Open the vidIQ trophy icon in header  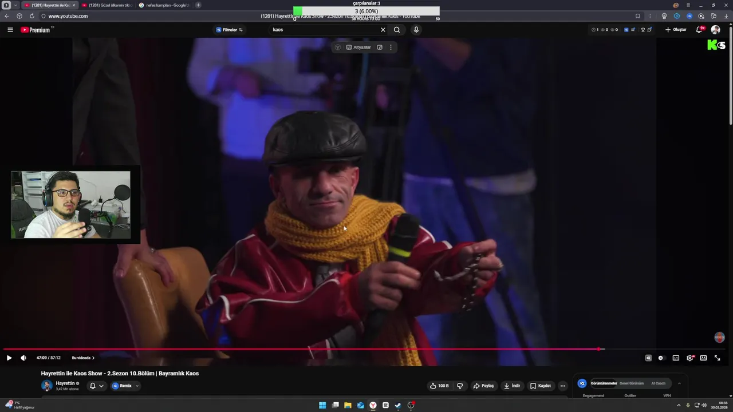(643, 30)
